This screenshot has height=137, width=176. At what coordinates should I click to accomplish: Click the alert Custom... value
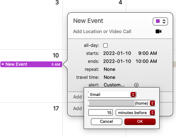tap(114, 85)
